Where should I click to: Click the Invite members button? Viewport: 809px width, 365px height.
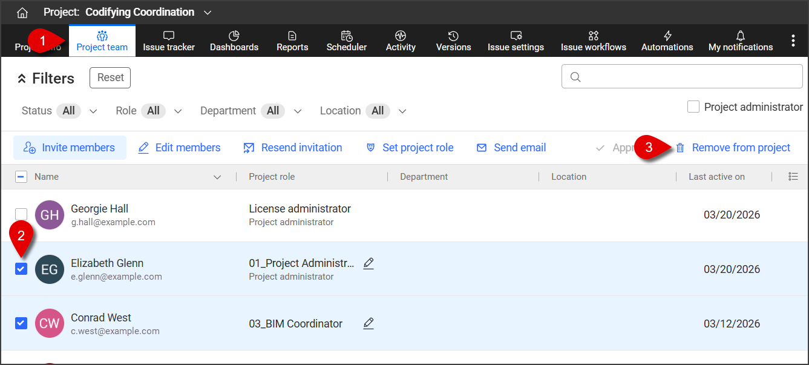click(70, 148)
